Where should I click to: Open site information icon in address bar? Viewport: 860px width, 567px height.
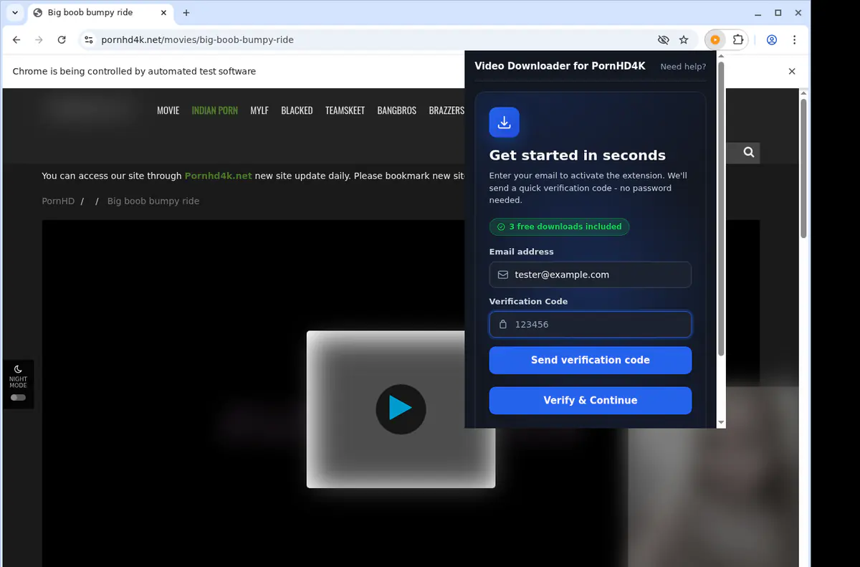pos(88,40)
